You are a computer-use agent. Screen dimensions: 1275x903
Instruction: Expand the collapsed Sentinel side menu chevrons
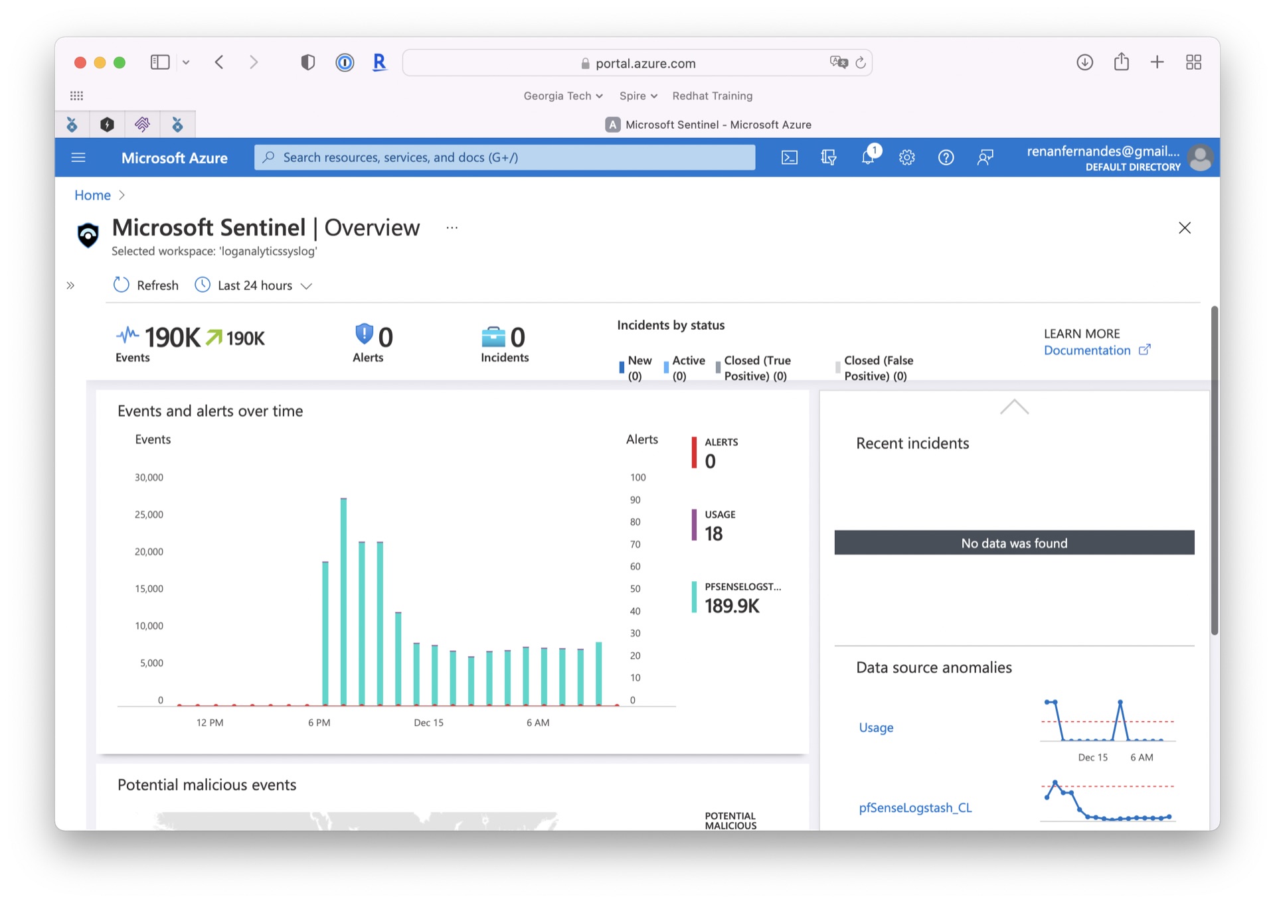point(70,286)
